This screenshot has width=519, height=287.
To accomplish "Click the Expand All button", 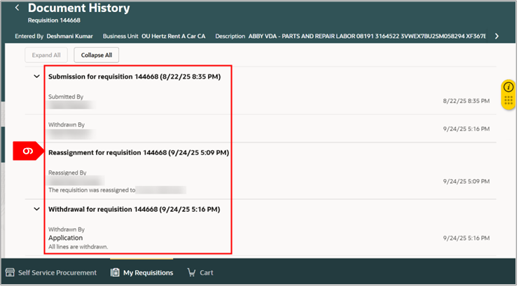I will coord(46,55).
